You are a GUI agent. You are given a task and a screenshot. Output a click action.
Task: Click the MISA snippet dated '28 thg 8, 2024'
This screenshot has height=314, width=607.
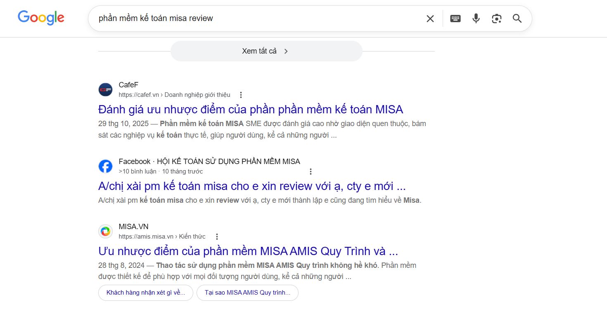(257, 271)
